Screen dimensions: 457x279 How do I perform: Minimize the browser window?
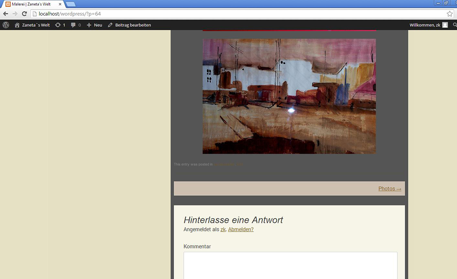point(438,3)
